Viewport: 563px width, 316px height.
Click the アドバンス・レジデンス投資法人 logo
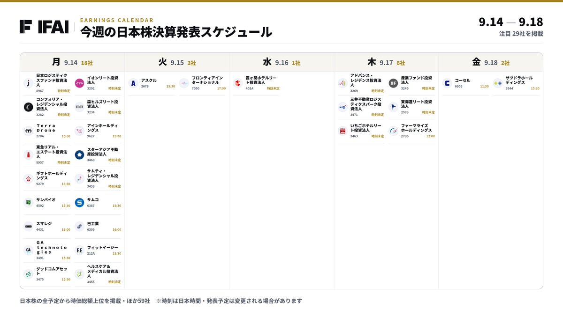(342, 83)
